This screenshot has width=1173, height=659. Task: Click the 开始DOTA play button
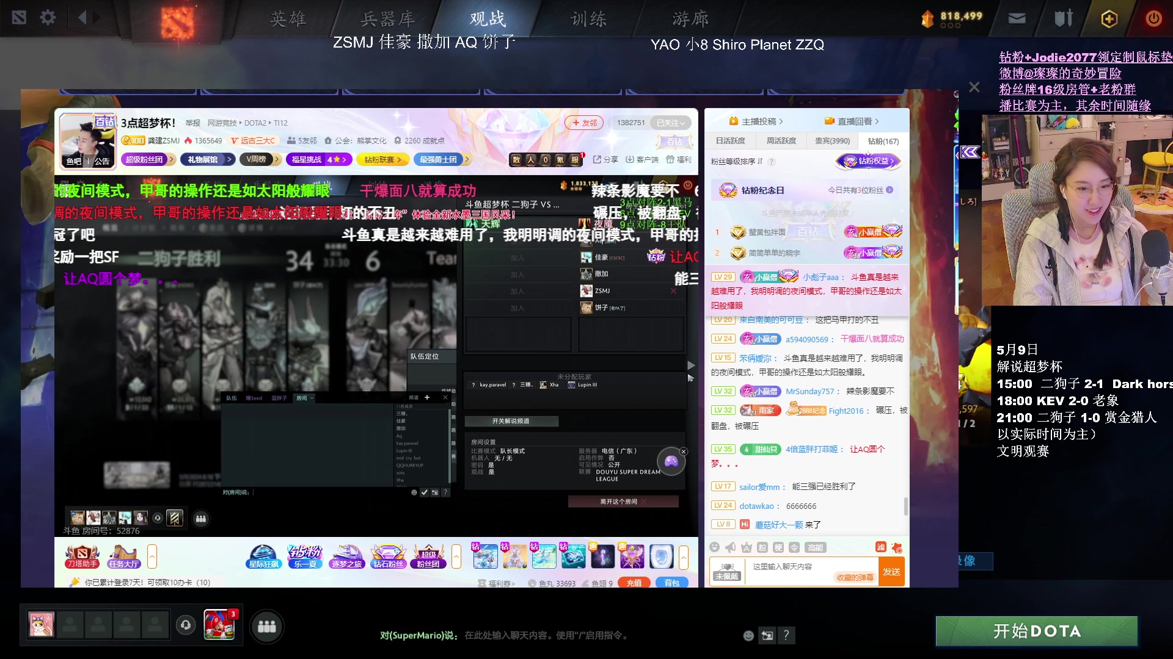[1036, 631]
